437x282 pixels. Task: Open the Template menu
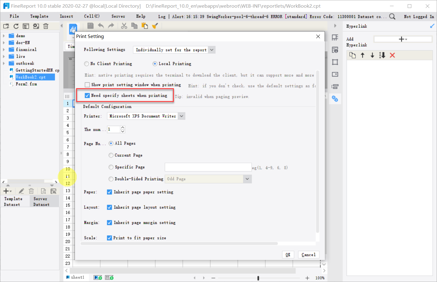click(x=39, y=16)
